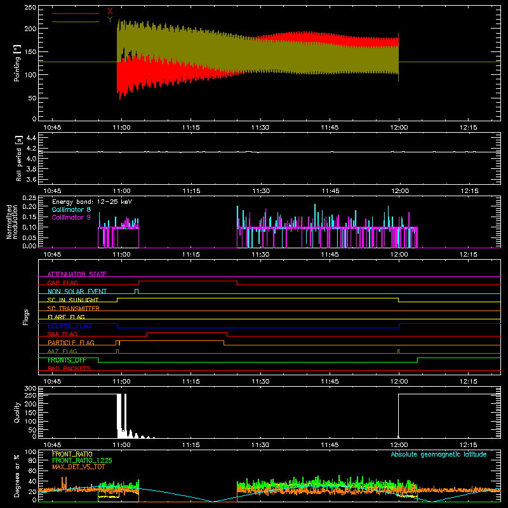Click the 0.05 tick on modulation axis
Viewport: 508px width, 508px height.
click(29, 237)
